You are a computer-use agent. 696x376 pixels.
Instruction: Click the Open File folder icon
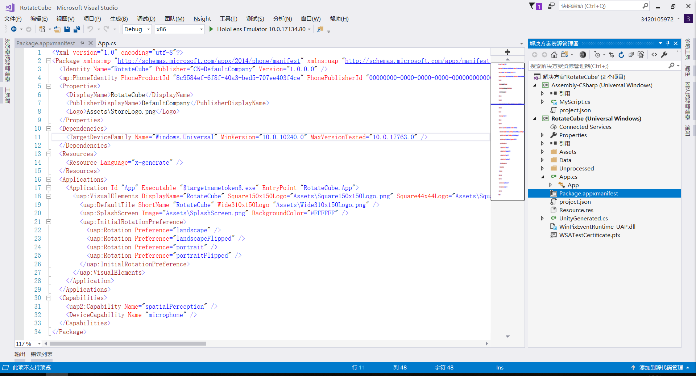click(57, 29)
